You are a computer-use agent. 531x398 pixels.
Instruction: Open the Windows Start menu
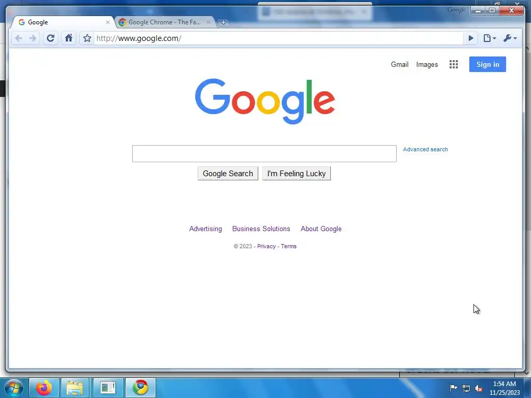coord(14,388)
